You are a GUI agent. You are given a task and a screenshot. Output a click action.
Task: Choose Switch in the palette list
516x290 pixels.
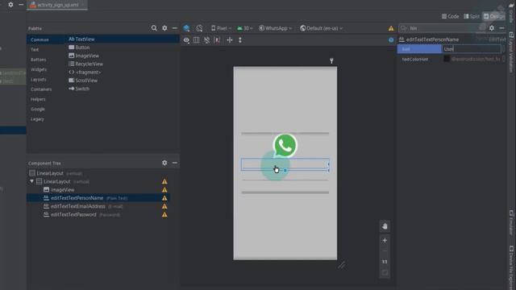point(79,89)
